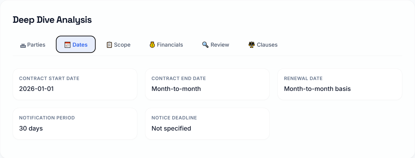Switch to the Parties tab
The height and width of the screenshot is (158, 415).
click(33, 45)
